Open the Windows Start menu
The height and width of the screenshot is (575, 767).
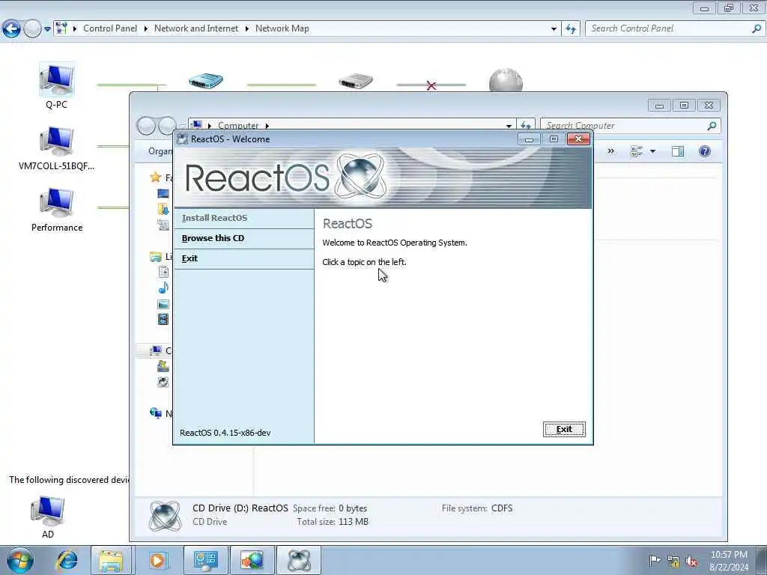[x=19, y=560]
